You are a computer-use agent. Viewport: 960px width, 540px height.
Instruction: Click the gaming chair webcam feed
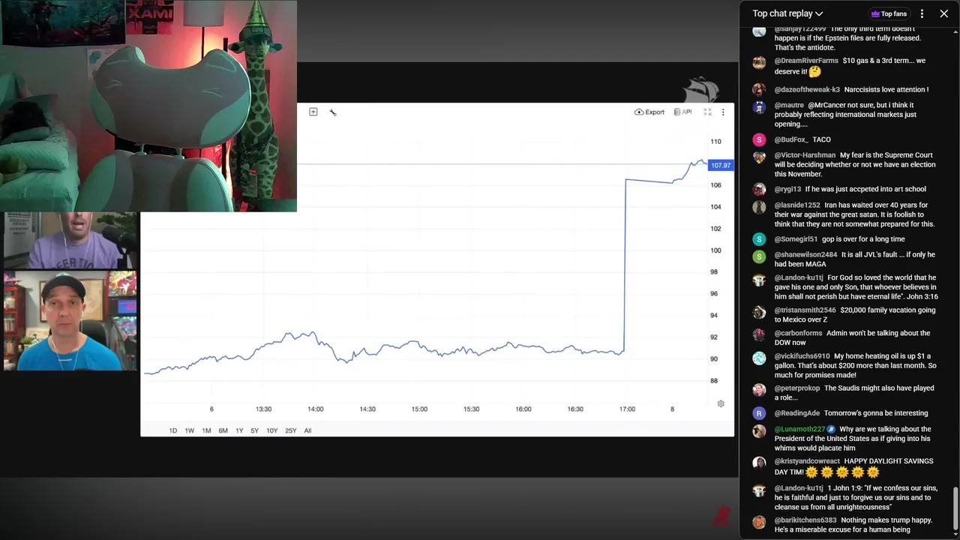[x=148, y=106]
